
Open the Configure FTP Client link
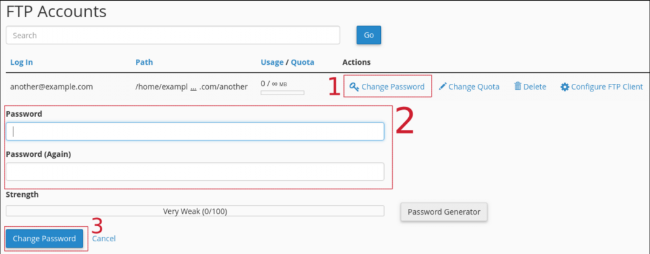[607, 86]
